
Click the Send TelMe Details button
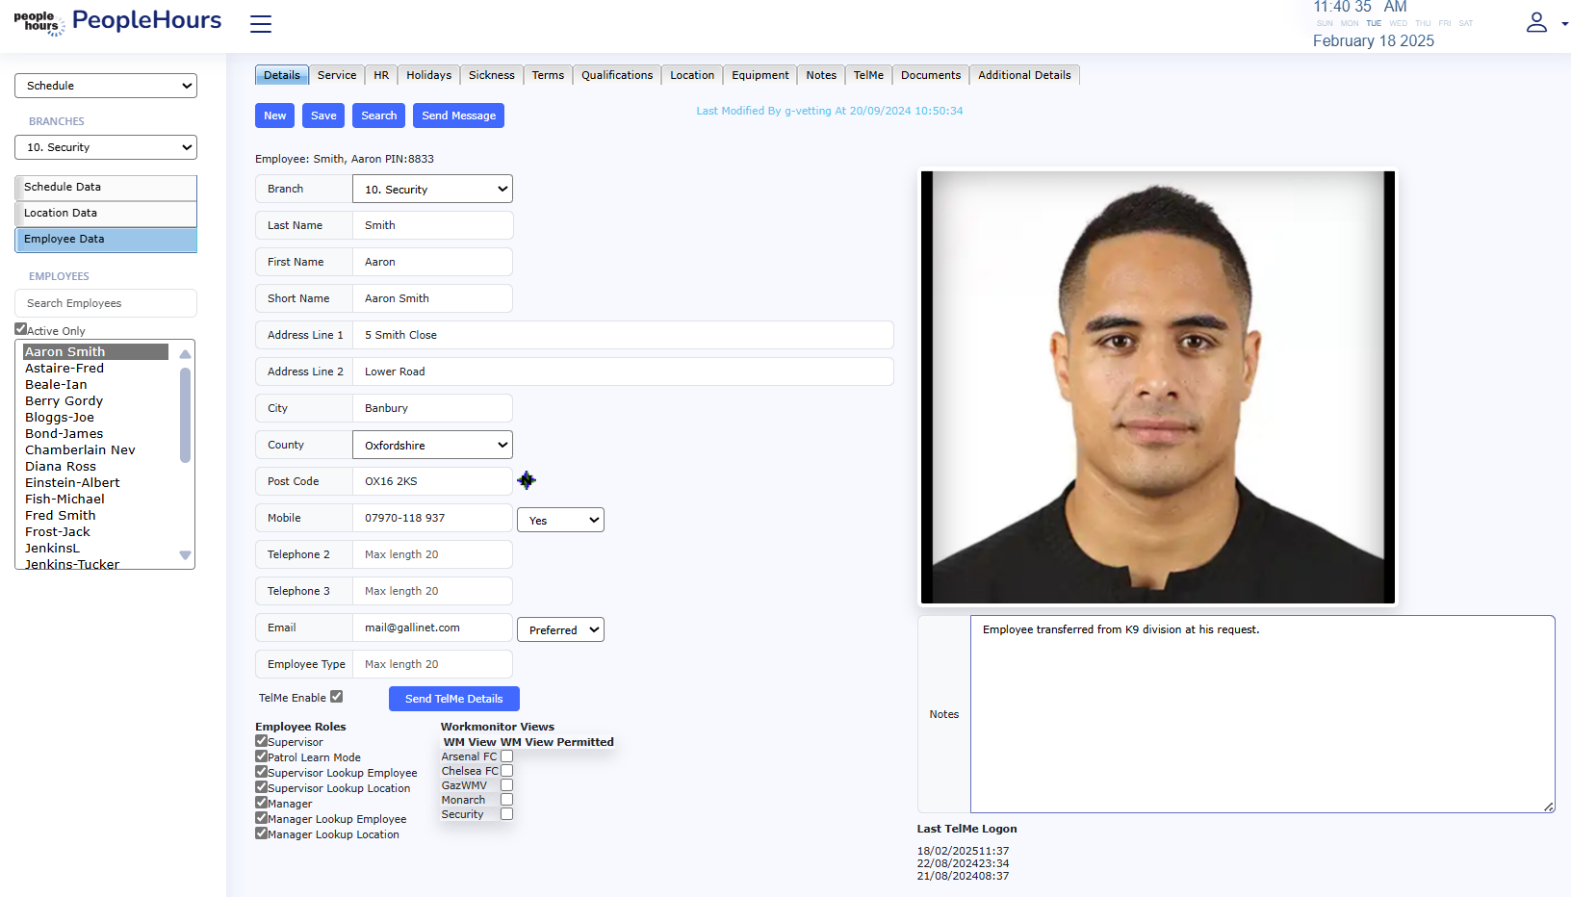(x=453, y=699)
